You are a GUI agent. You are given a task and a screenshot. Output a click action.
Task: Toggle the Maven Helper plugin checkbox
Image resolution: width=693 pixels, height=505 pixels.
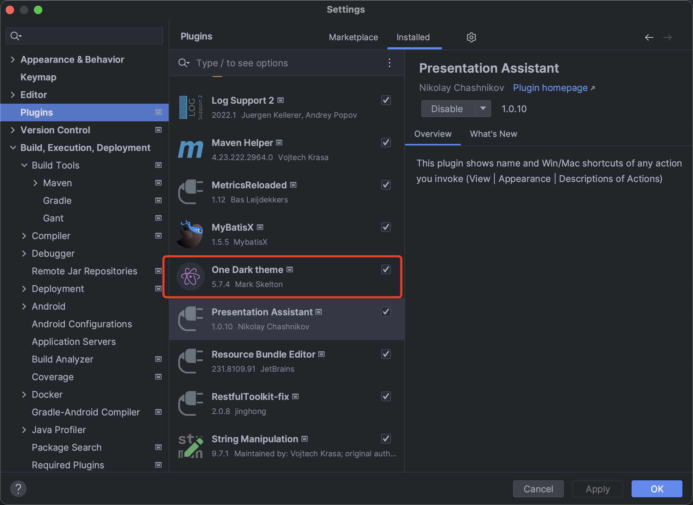tap(386, 142)
